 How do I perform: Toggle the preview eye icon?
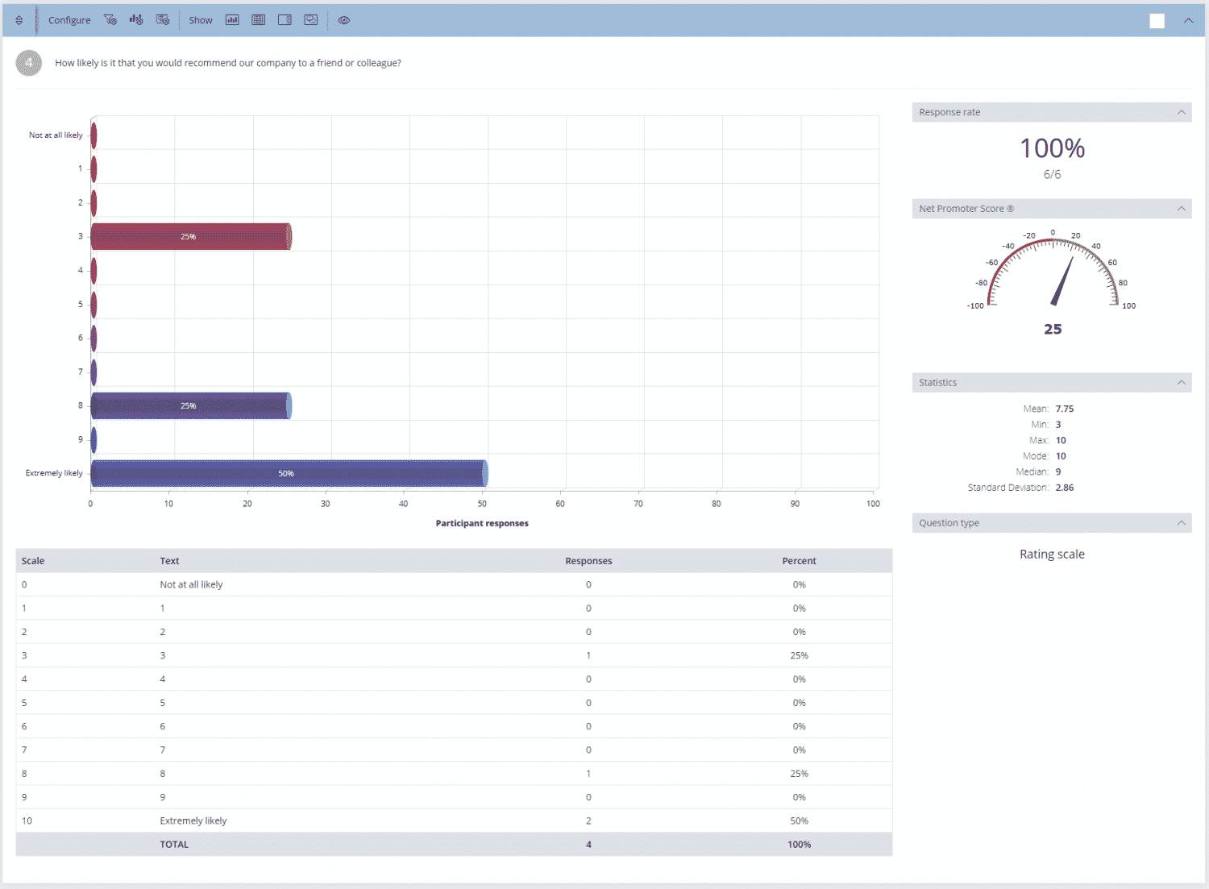click(x=344, y=20)
